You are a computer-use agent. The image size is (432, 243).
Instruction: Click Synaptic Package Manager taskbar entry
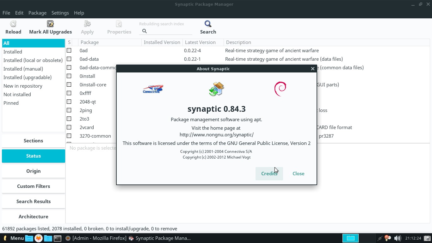[160, 238]
